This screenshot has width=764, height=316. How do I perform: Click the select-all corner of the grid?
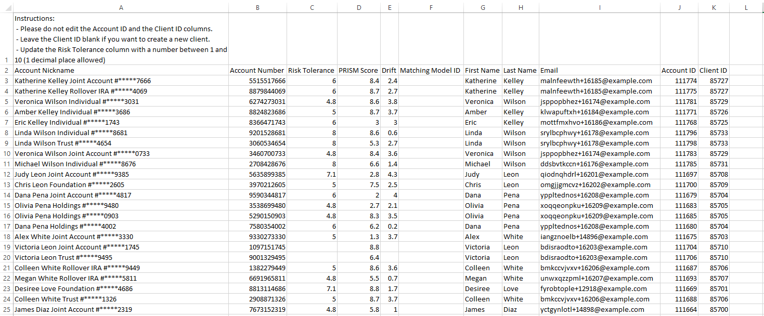[6, 7]
